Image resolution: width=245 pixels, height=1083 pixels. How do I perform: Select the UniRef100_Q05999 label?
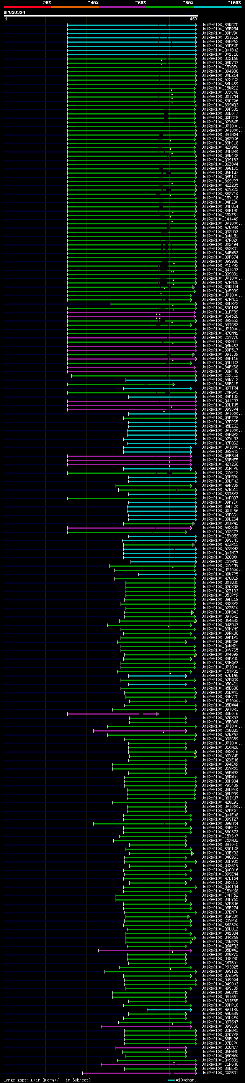219,291
